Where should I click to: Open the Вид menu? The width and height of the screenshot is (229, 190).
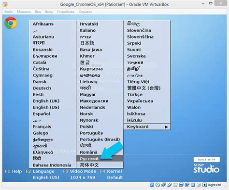click(38, 12)
